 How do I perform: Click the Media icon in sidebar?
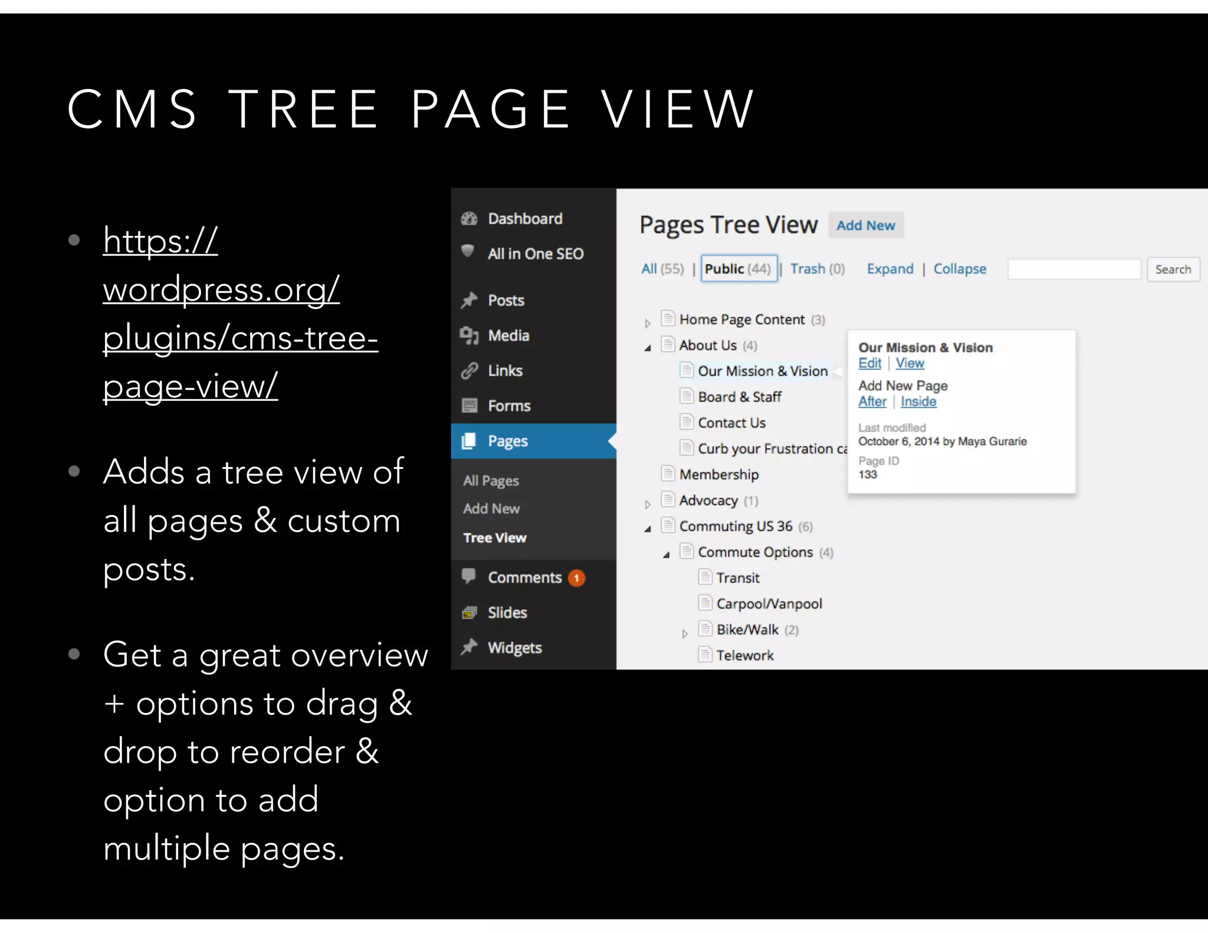click(x=469, y=336)
